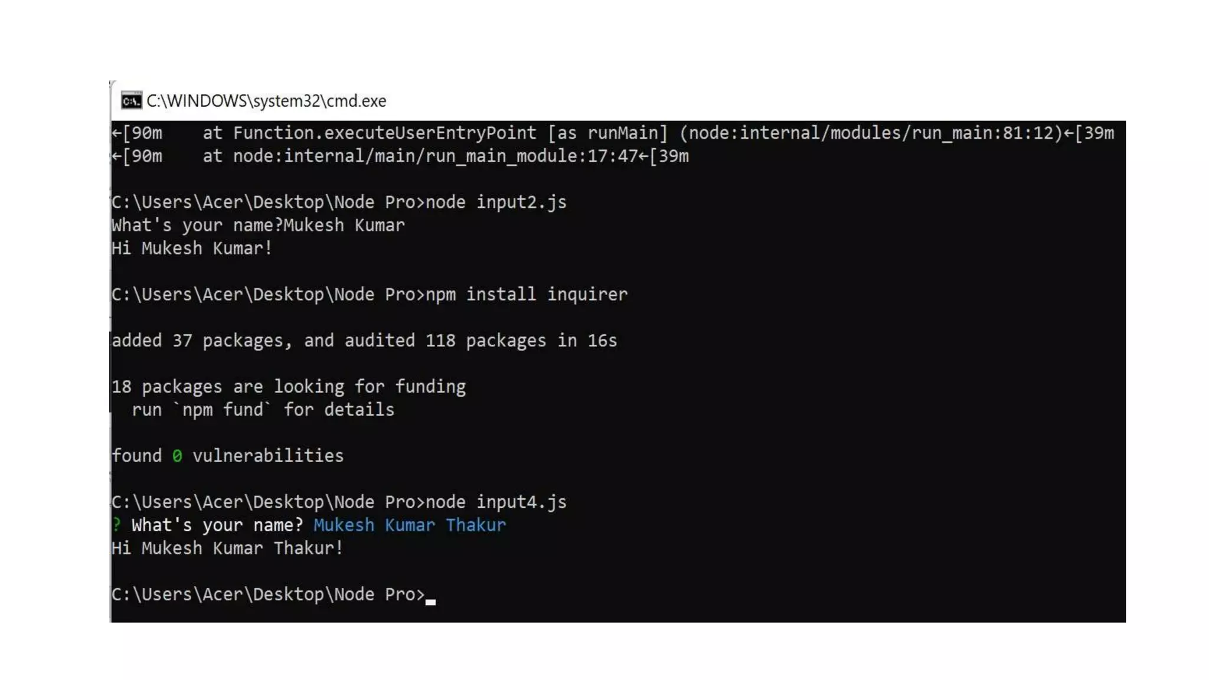The width and height of the screenshot is (1209, 680).
Task: Click 'found' word in vulnerabilities line
Action: coord(136,456)
